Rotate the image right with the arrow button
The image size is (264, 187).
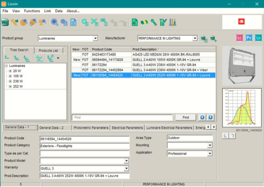click(x=233, y=136)
